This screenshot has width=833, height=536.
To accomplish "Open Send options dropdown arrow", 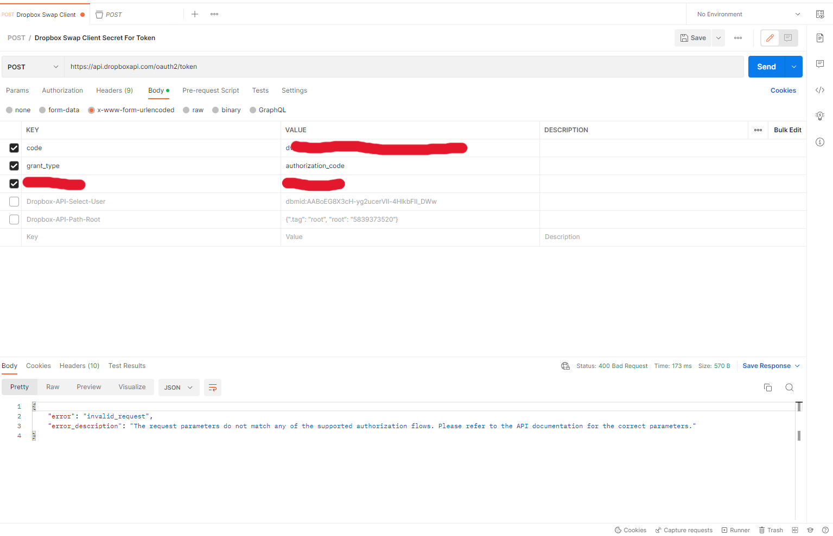I will pyautogui.click(x=794, y=67).
